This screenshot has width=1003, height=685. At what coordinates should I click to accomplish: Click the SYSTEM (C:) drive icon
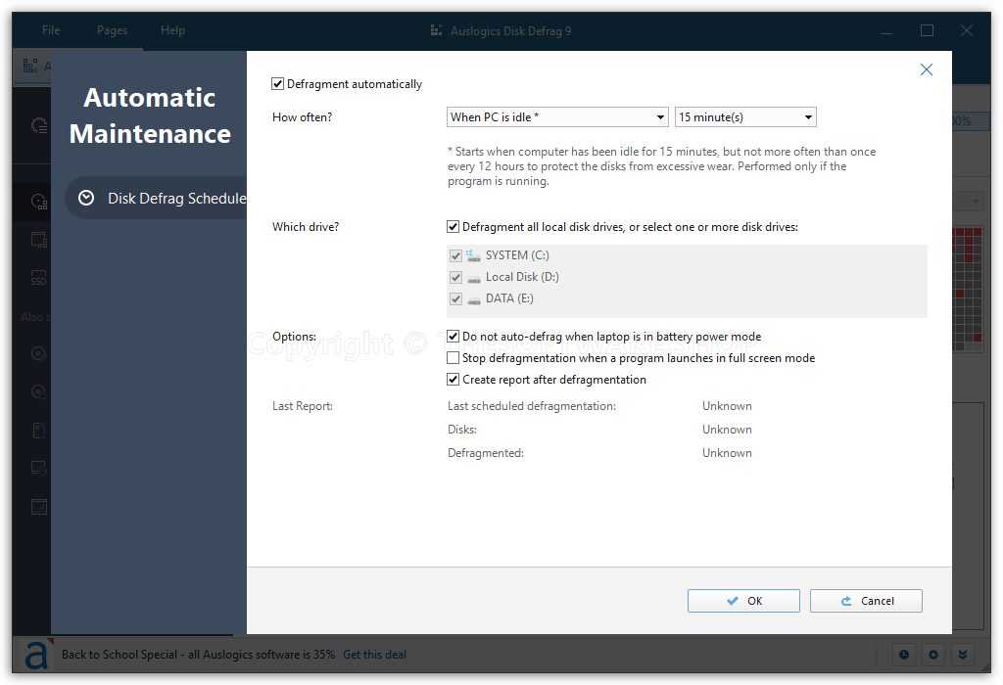(473, 255)
